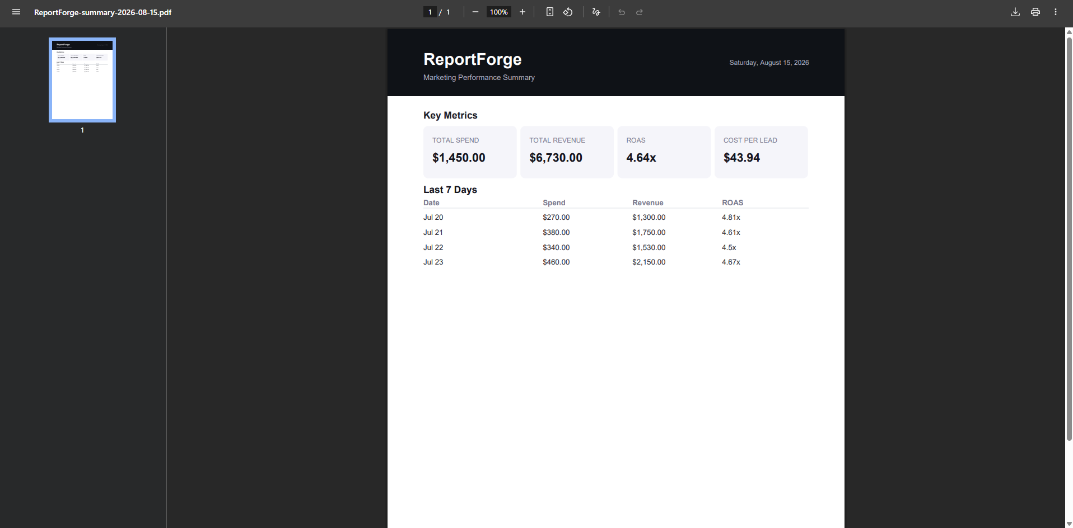Click the $1,530.00 revenue cell
This screenshot has width=1073, height=528.
click(649, 248)
